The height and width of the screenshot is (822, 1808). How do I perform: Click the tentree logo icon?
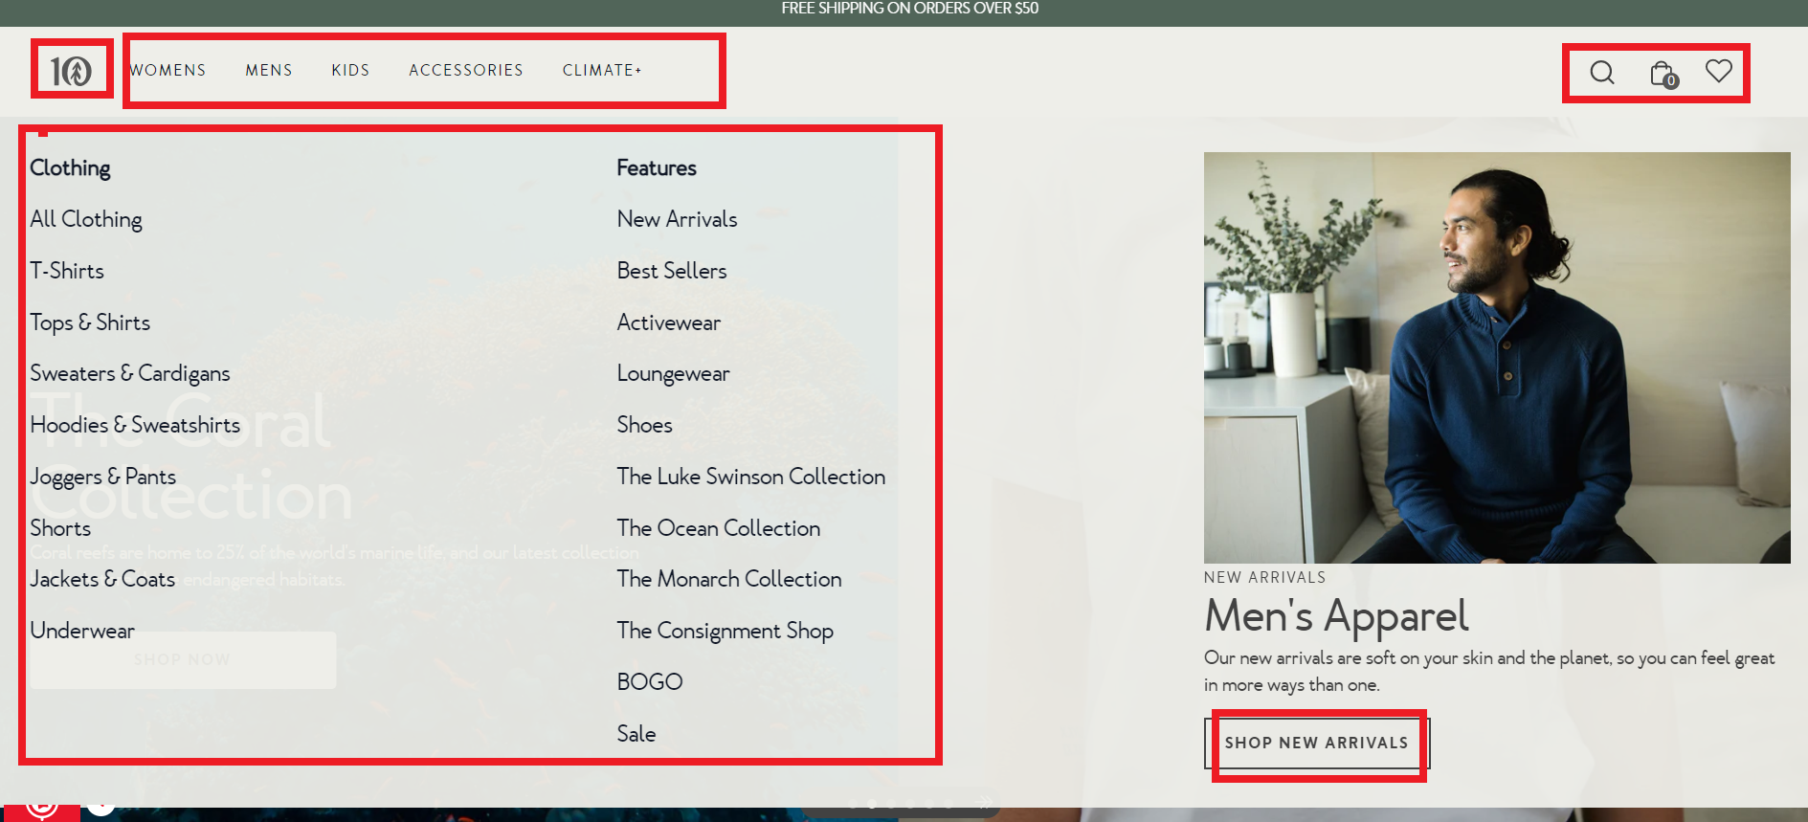click(71, 71)
